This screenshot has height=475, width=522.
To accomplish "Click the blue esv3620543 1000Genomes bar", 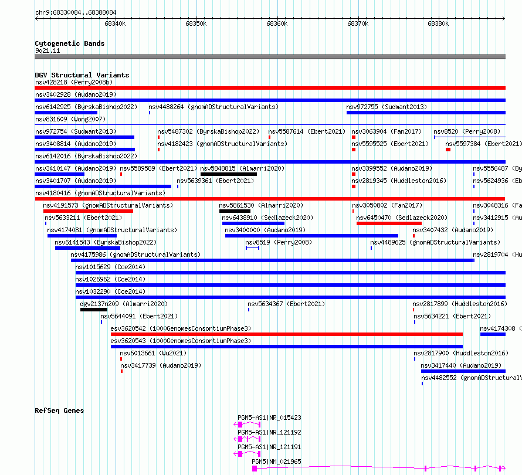I will point(287,347).
